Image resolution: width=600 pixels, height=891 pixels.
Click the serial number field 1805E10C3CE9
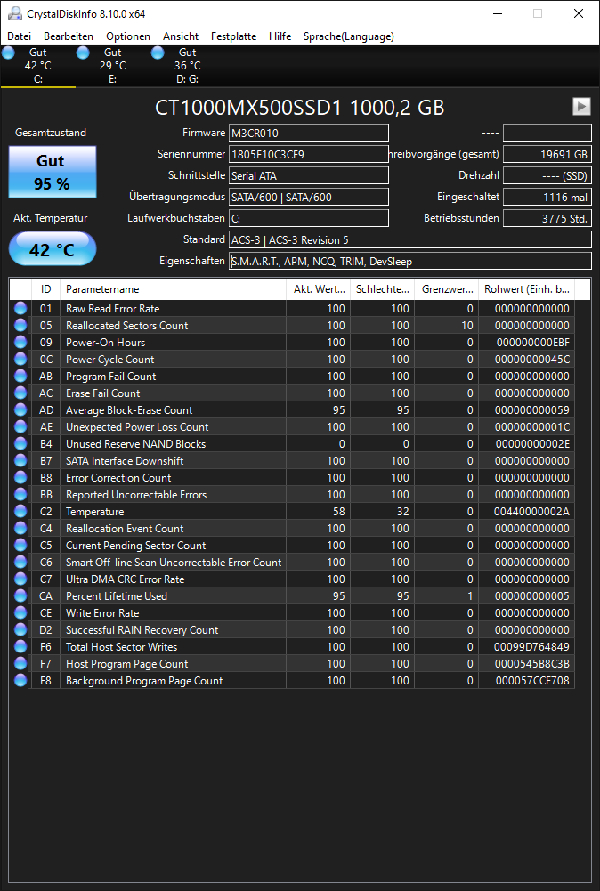click(x=309, y=154)
